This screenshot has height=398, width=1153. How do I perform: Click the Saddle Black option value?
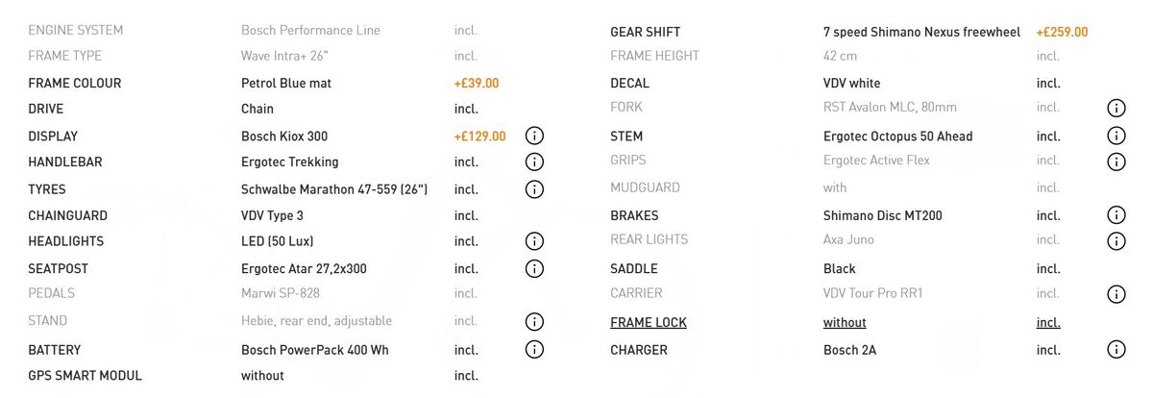coord(840,269)
